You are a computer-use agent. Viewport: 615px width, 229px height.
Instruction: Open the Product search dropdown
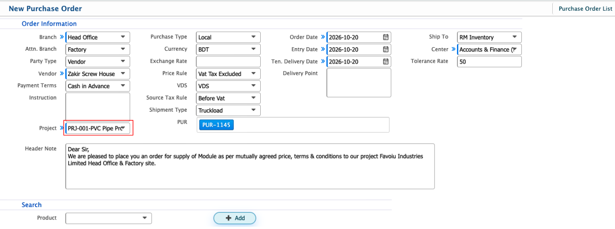(109, 218)
